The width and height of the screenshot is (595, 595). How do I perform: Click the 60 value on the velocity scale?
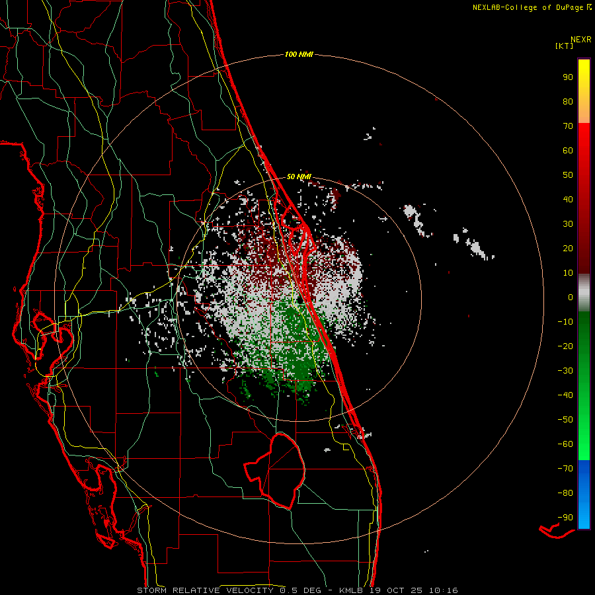(568, 151)
